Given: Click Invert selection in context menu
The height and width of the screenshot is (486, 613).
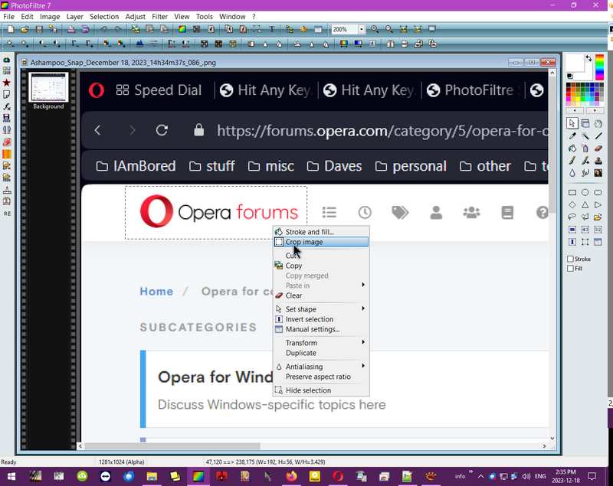Looking at the screenshot, I should (310, 319).
